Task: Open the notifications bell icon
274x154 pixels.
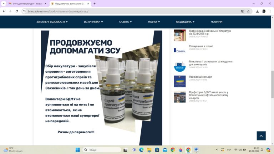Action: [262, 150]
